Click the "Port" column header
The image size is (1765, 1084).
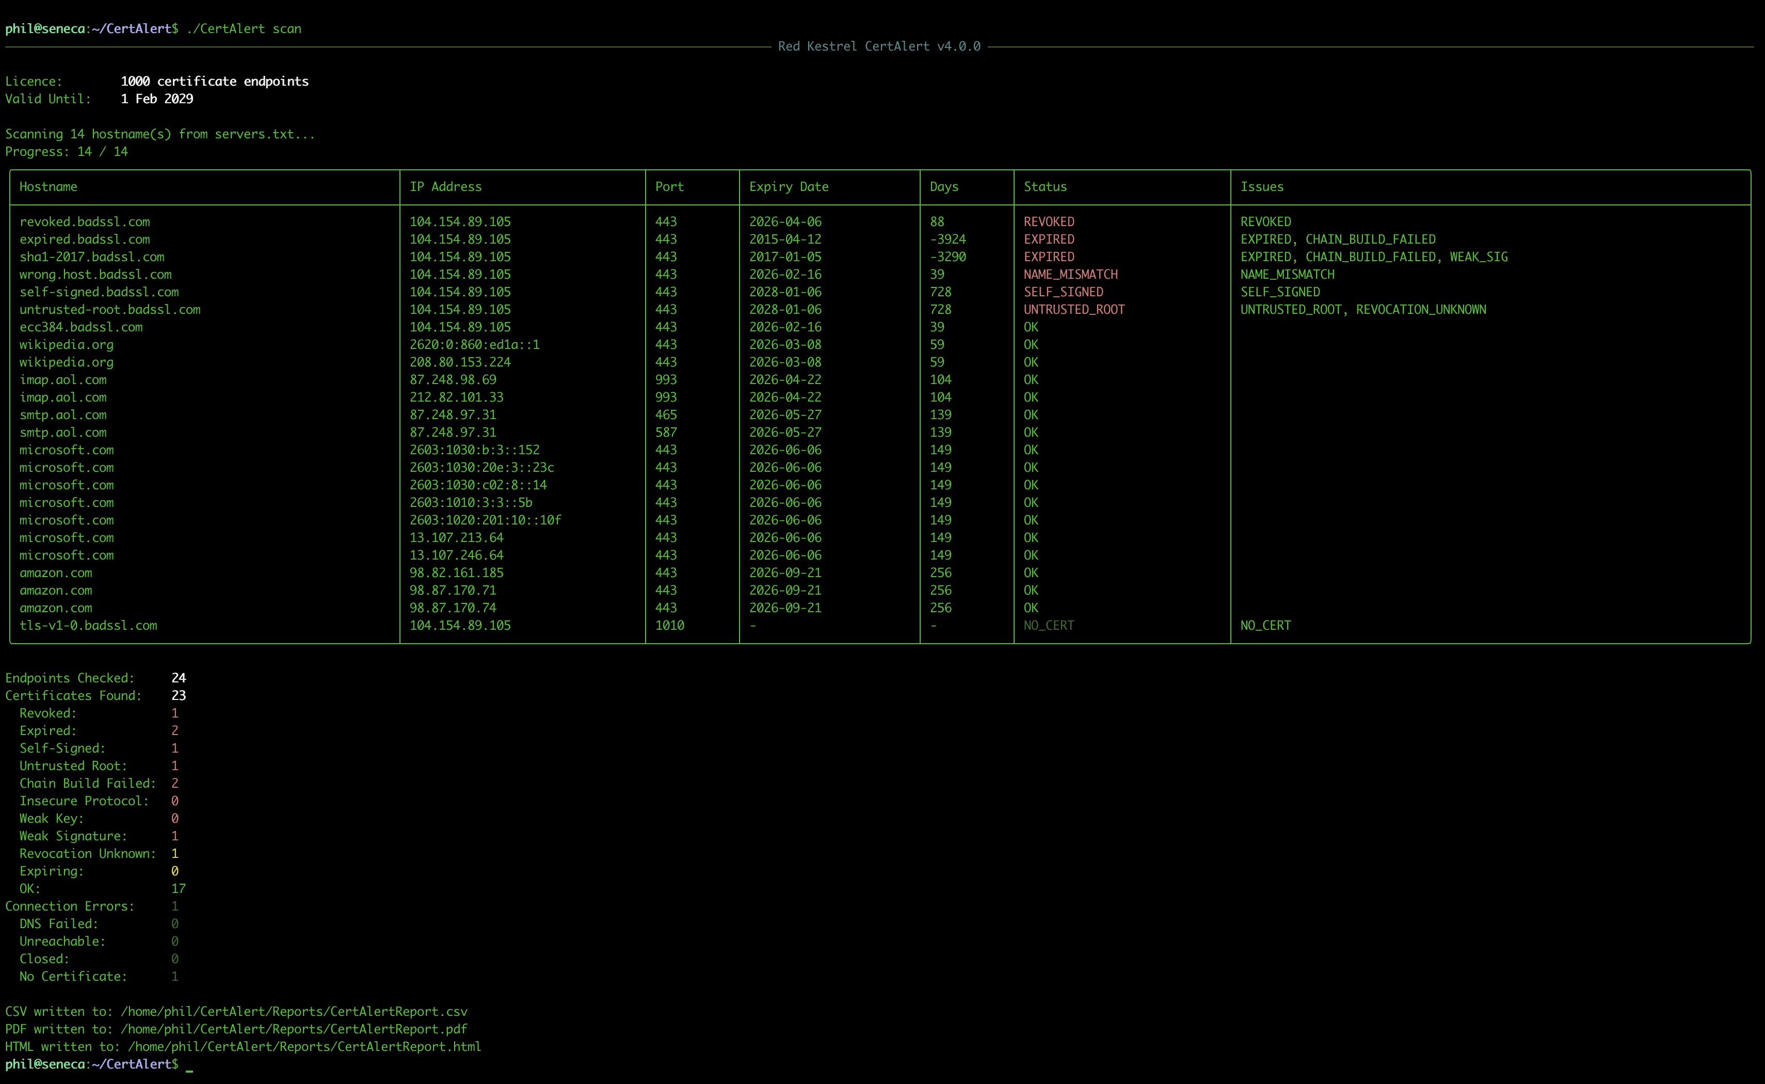tap(669, 186)
